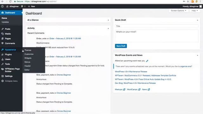Open WPTavern WooCommerce 3.3.1 Released link
Image resolution: width=203 pixels, height=114 pixels.
[x=145, y=75]
